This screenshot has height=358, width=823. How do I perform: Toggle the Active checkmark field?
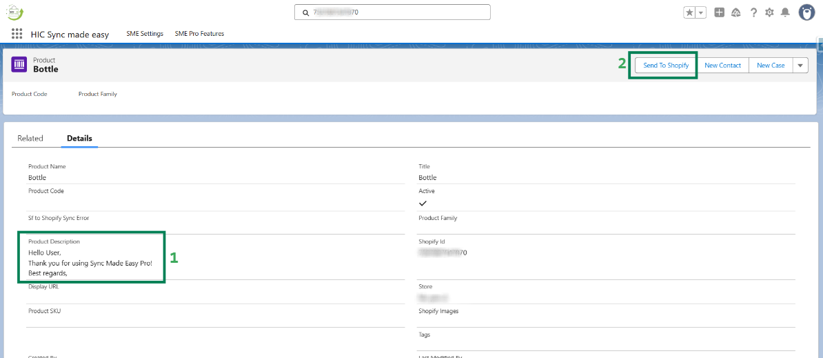tap(423, 203)
